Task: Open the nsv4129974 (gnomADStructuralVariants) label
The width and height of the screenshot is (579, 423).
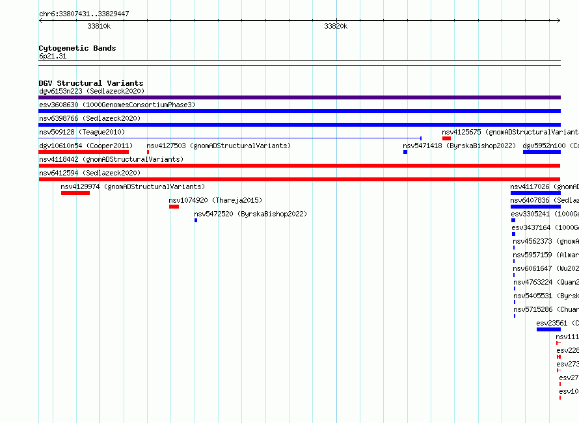Action: [133, 186]
